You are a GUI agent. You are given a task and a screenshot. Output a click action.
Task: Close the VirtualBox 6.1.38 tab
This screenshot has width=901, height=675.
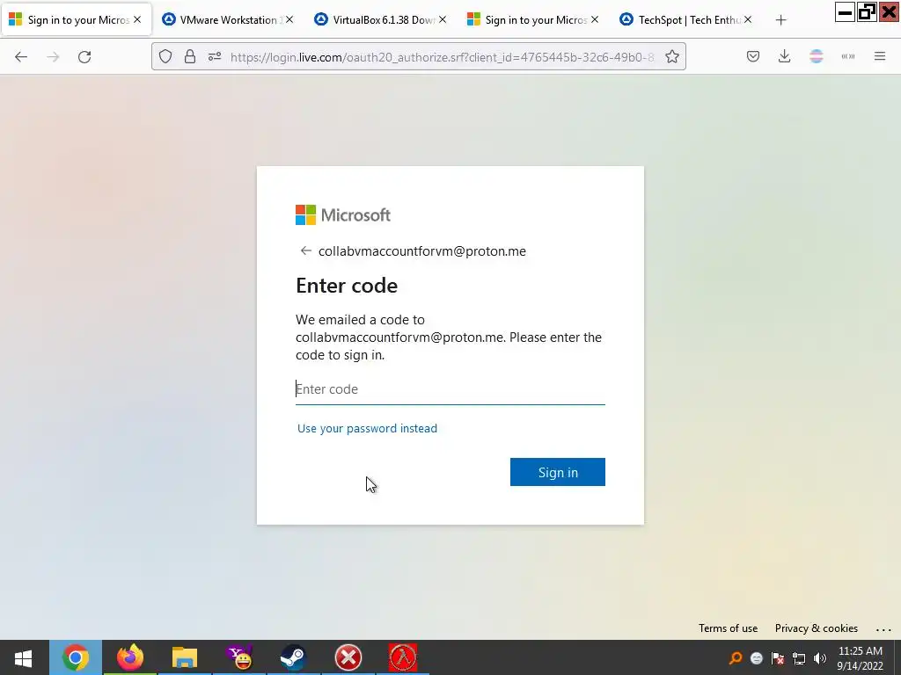tap(443, 19)
